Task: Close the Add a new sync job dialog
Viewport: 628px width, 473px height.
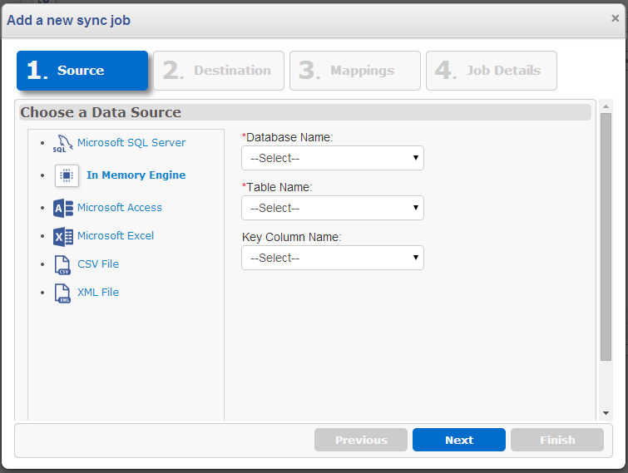Action: click(616, 18)
